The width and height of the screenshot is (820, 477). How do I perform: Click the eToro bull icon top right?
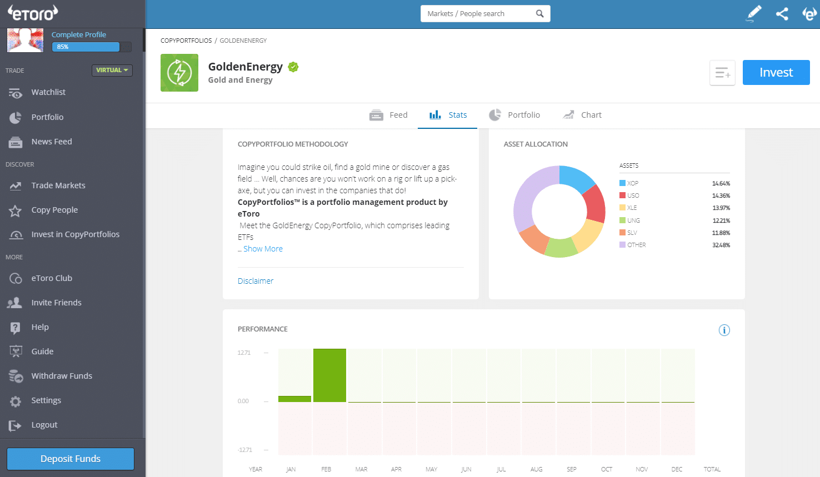point(809,14)
